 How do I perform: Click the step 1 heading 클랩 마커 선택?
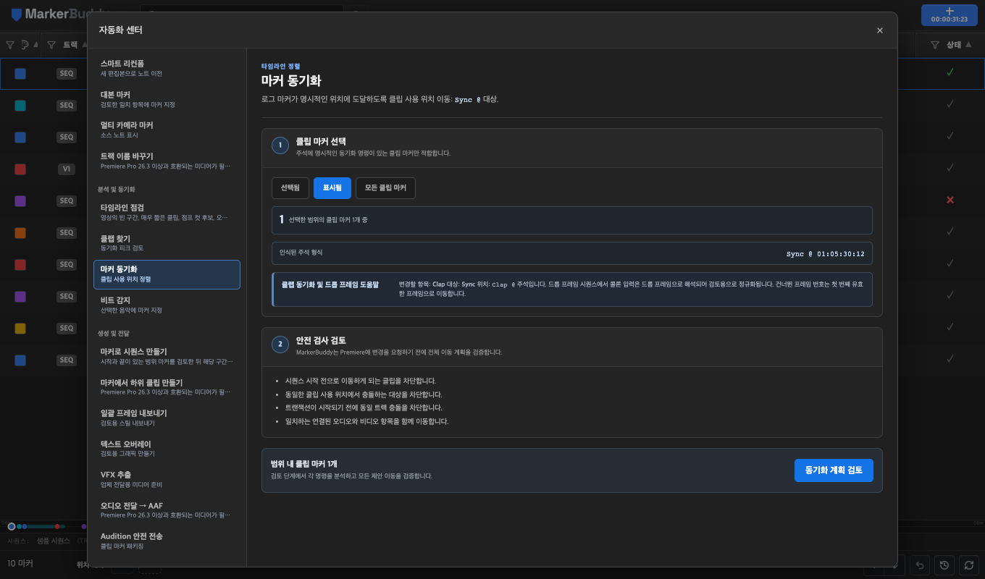pyautogui.click(x=321, y=141)
